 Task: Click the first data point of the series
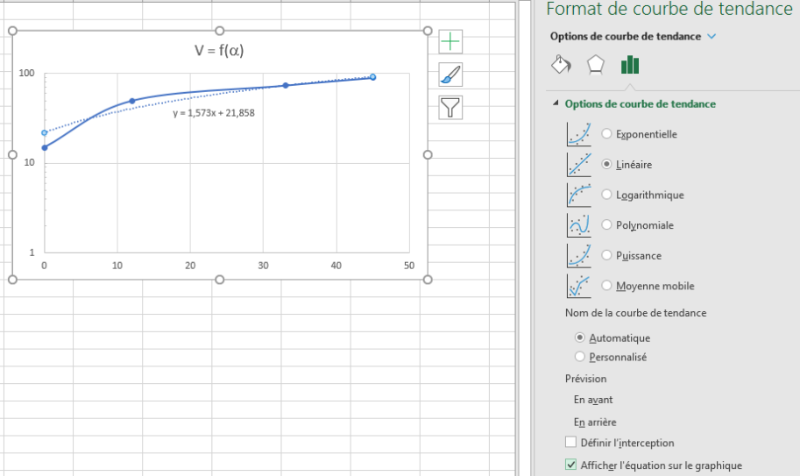45,148
